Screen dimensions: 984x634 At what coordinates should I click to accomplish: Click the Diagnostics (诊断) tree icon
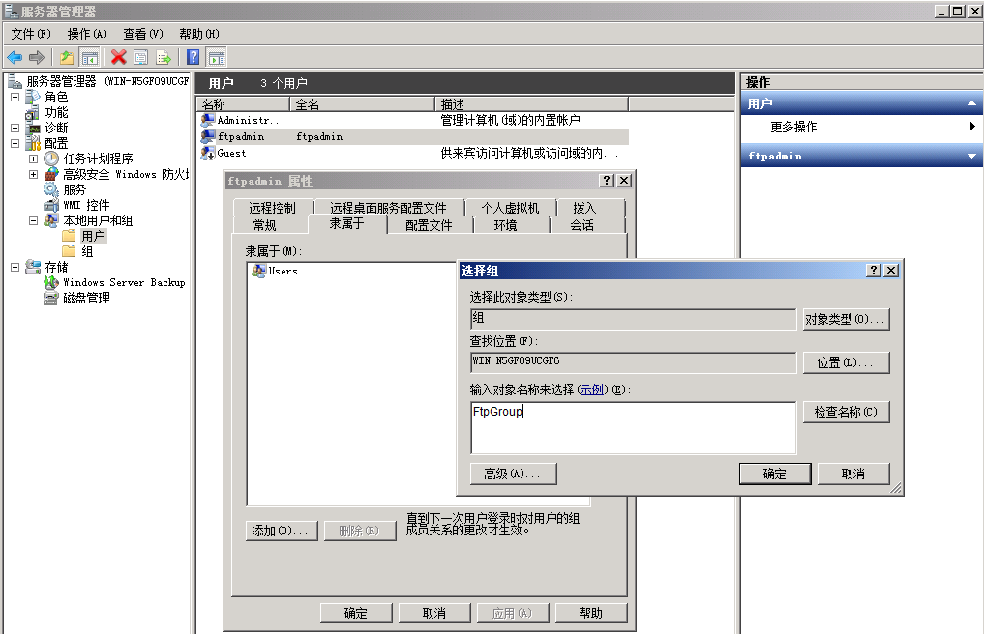click(33, 128)
